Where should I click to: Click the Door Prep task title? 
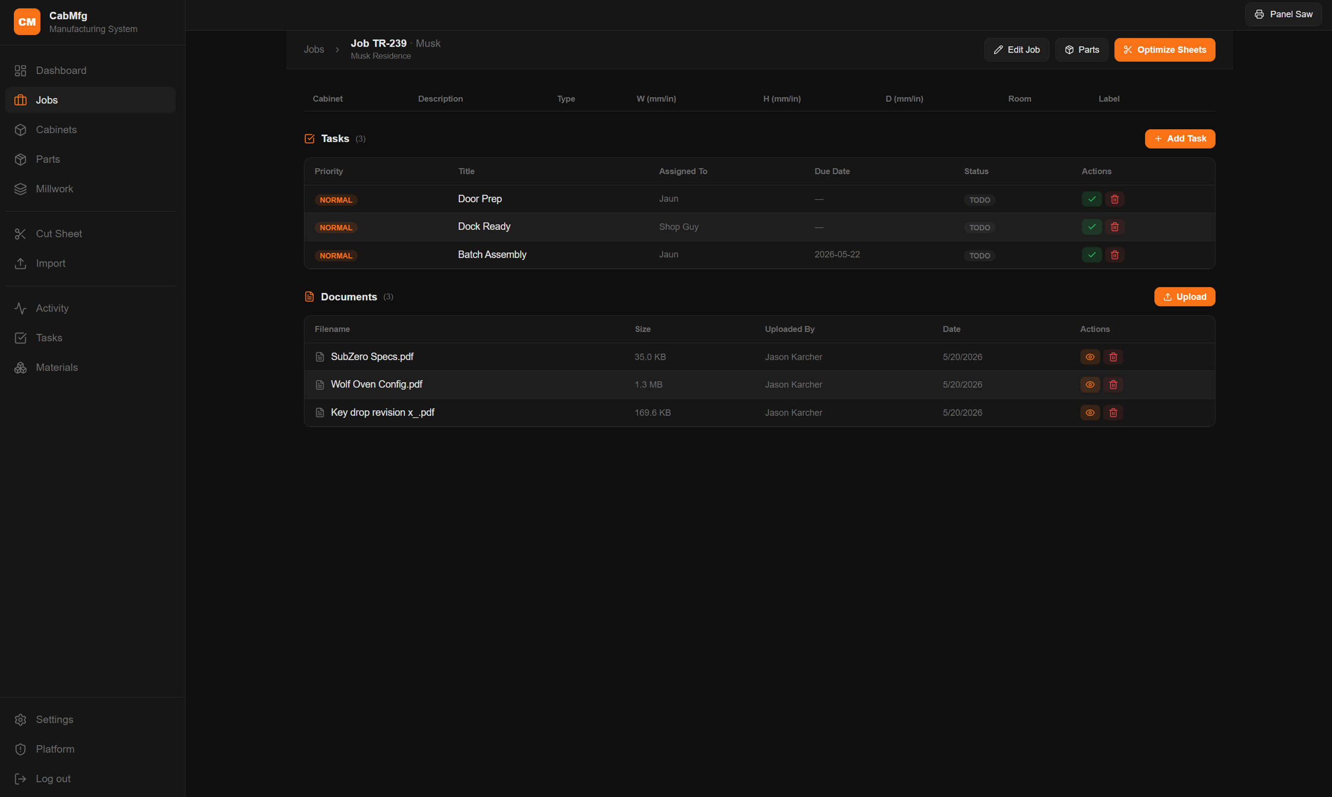480,199
